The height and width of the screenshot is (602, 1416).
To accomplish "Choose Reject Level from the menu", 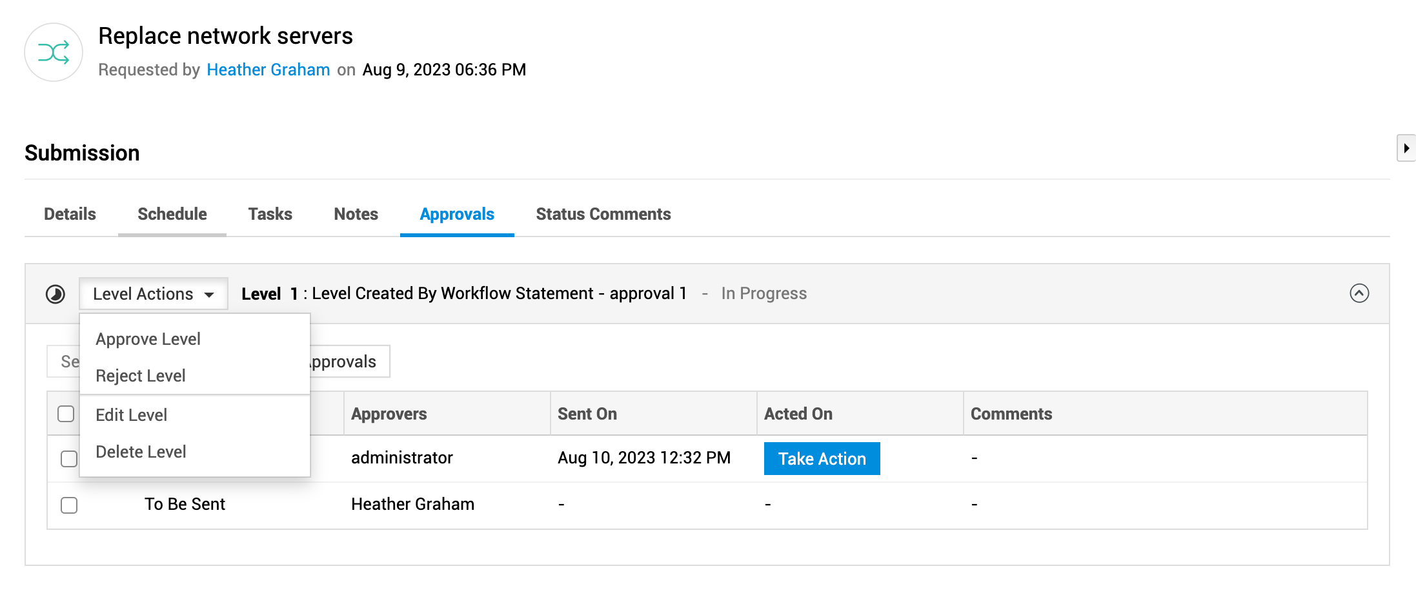I will [141, 376].
